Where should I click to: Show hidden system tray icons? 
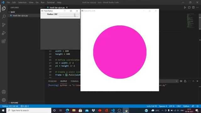(x=162, y=110)
